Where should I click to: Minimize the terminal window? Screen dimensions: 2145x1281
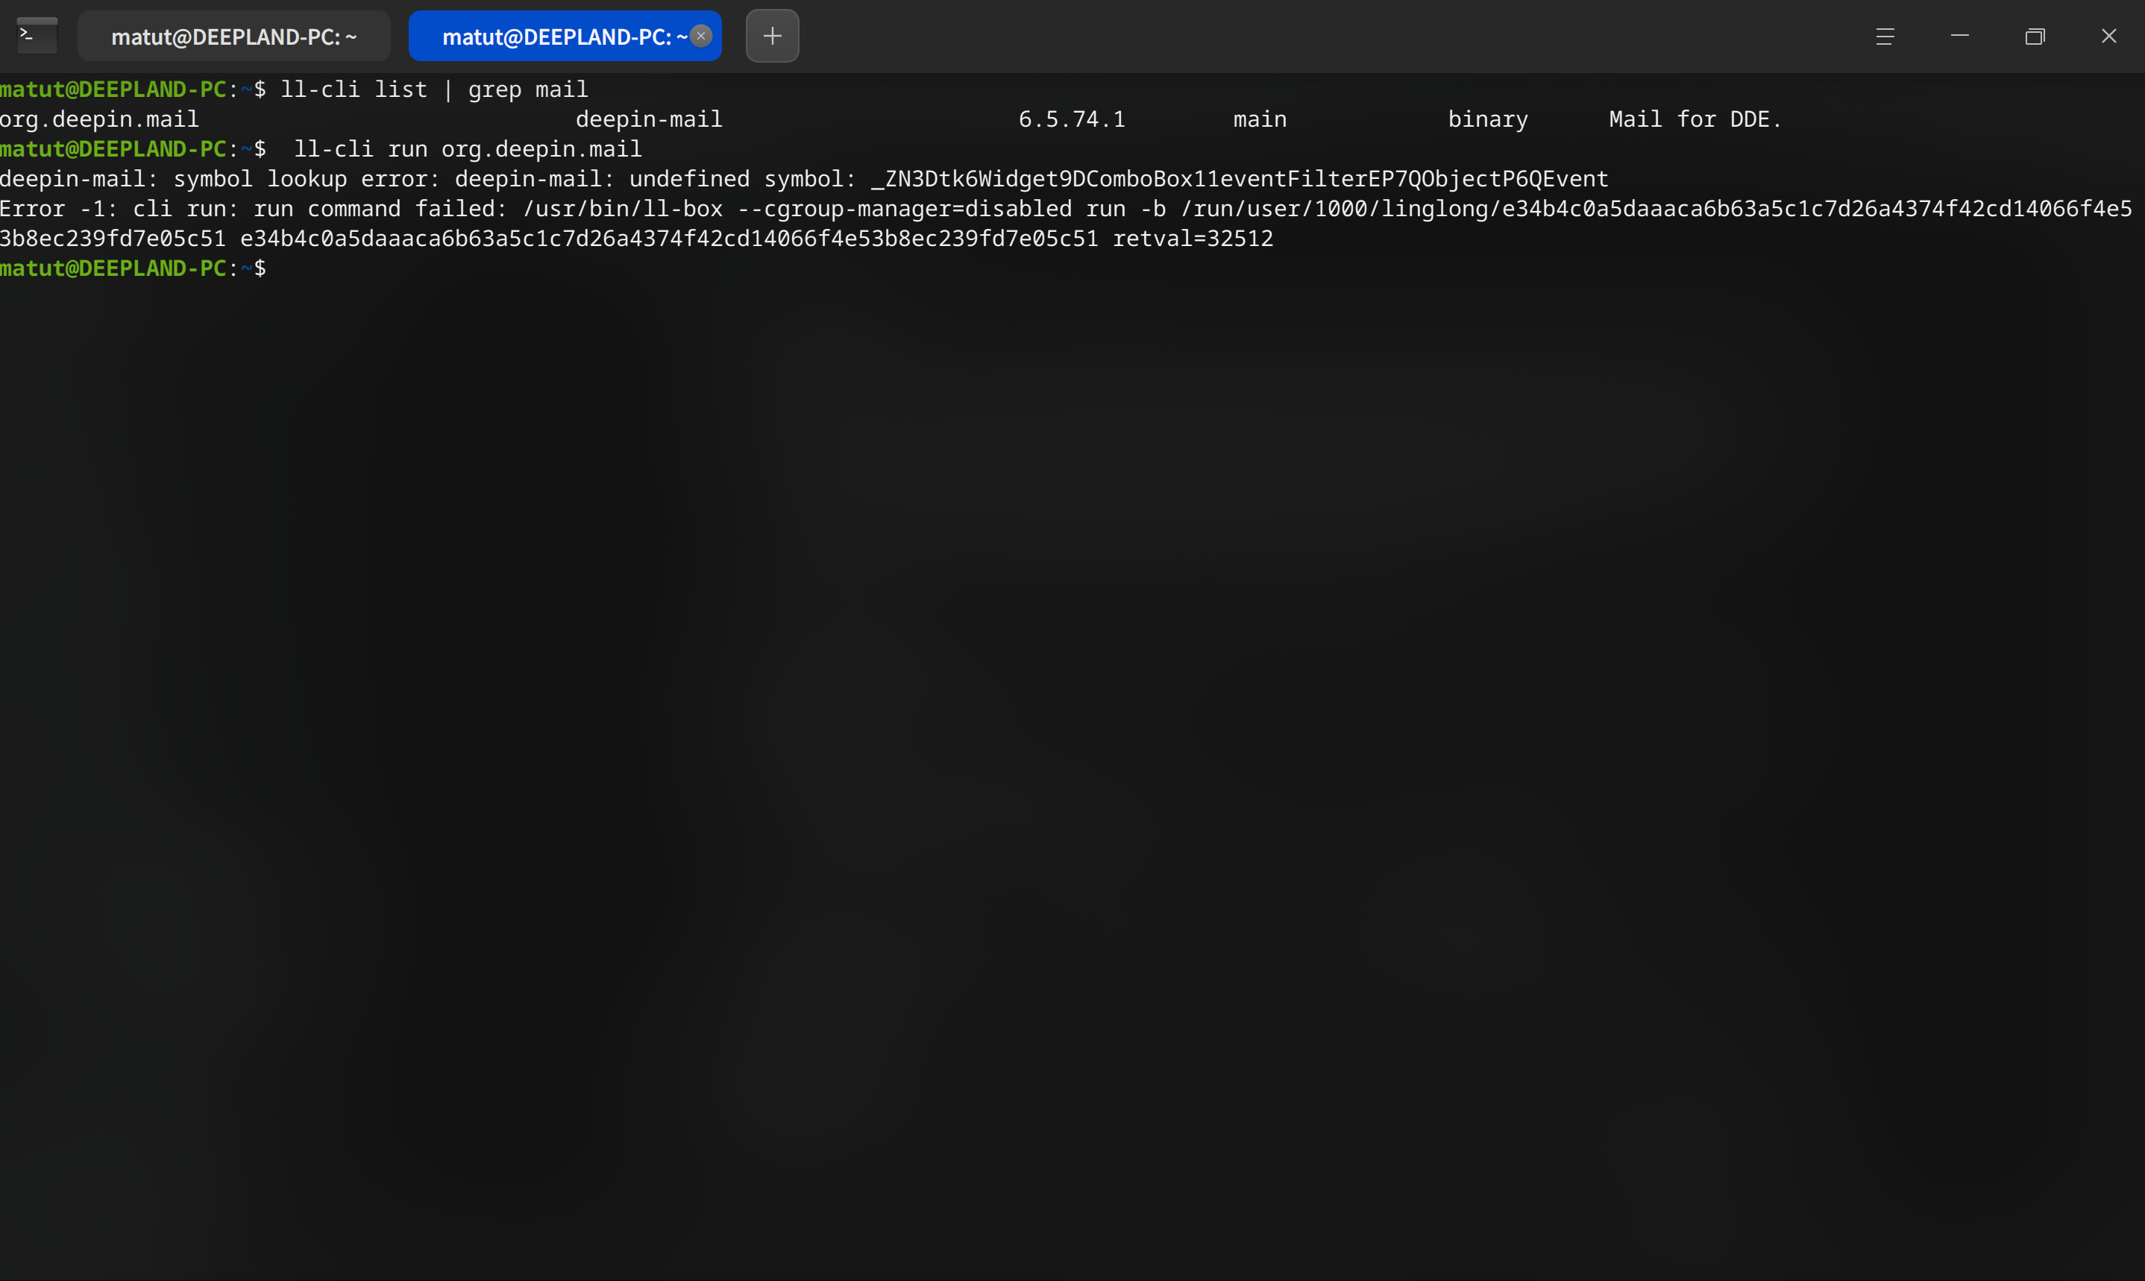pyautogui.click(x=1959, y=37)
